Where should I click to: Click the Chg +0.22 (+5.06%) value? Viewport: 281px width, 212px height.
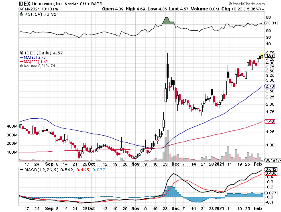pyautogui.click(x=241, y=9)
